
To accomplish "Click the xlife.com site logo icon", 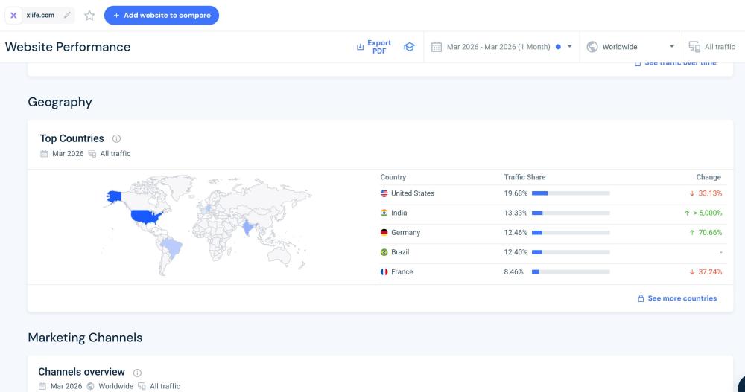I will (13, 15).
